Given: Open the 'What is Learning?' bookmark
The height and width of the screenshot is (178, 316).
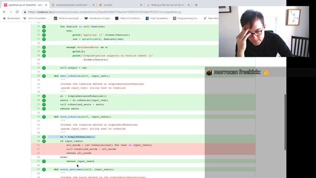Looking at the screenshot, I should 68,18.
